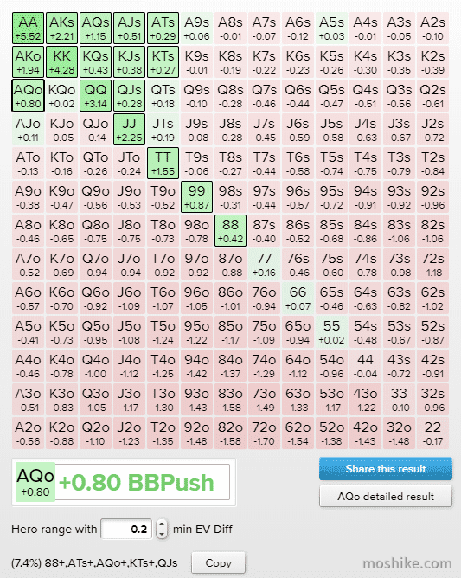Screen dimensions: 461x578
Task: Select the A2o hand cell
Action: tap(28, 433)
